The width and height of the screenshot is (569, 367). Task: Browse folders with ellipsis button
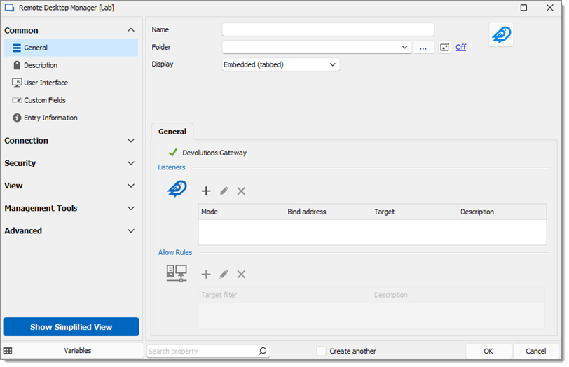coord(423,47)
